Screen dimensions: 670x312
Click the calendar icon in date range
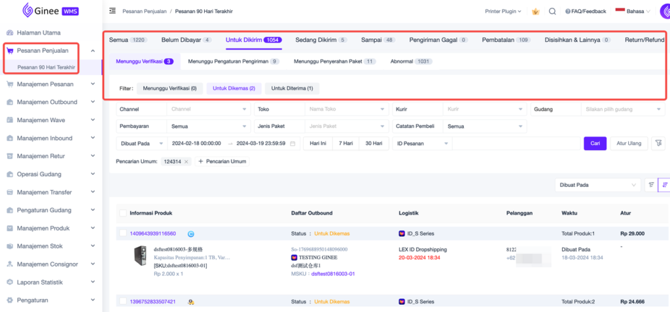(x=292, y=144)
